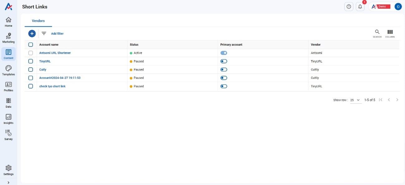Click Add filter
Image resolution: width=405 pixels, height=185 pixels.
[x=57, y=33]
